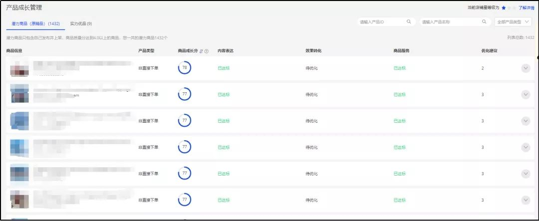Click the 请输入产品ID input field
Viewport: 539px width, 221px height.
[380, 22]
